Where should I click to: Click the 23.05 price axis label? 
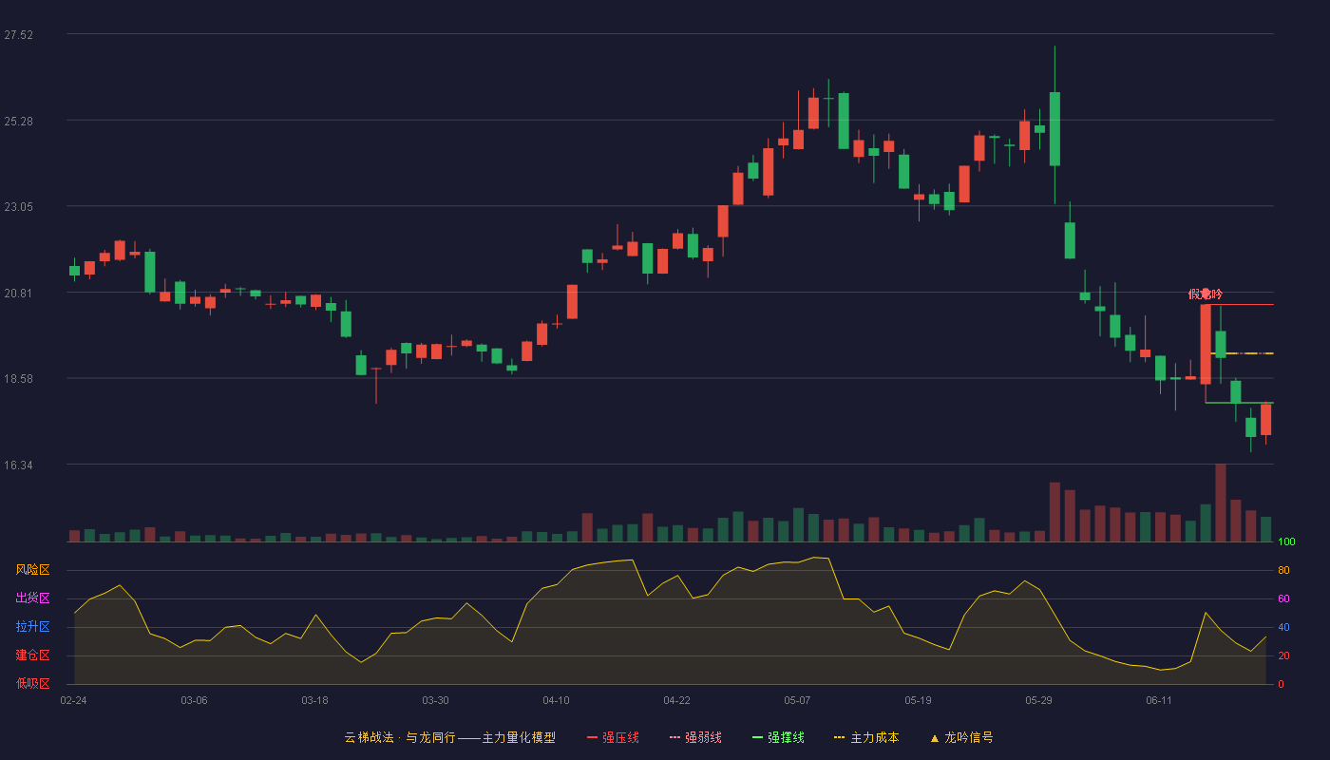point(18,207)
